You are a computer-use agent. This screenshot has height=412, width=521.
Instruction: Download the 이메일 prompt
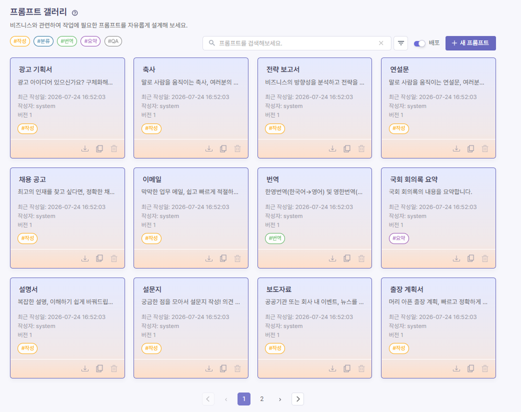(x=209, y=258)
